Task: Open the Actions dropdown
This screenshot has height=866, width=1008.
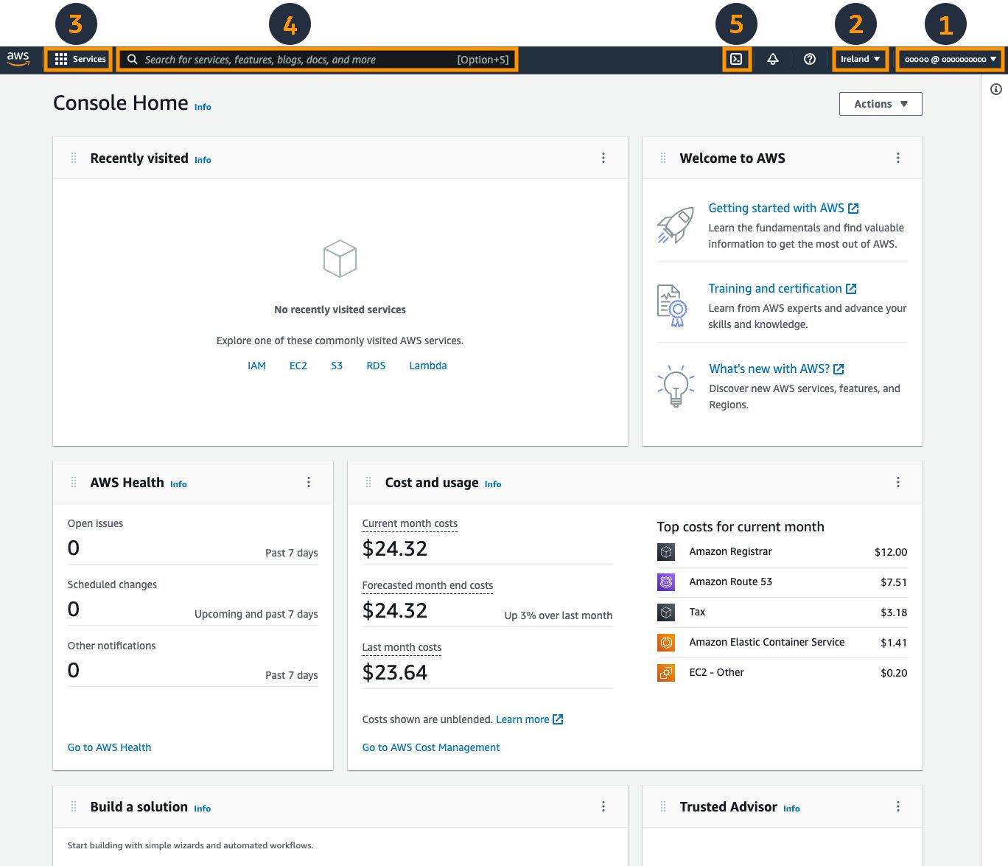Action: click(x=880, y=103)
